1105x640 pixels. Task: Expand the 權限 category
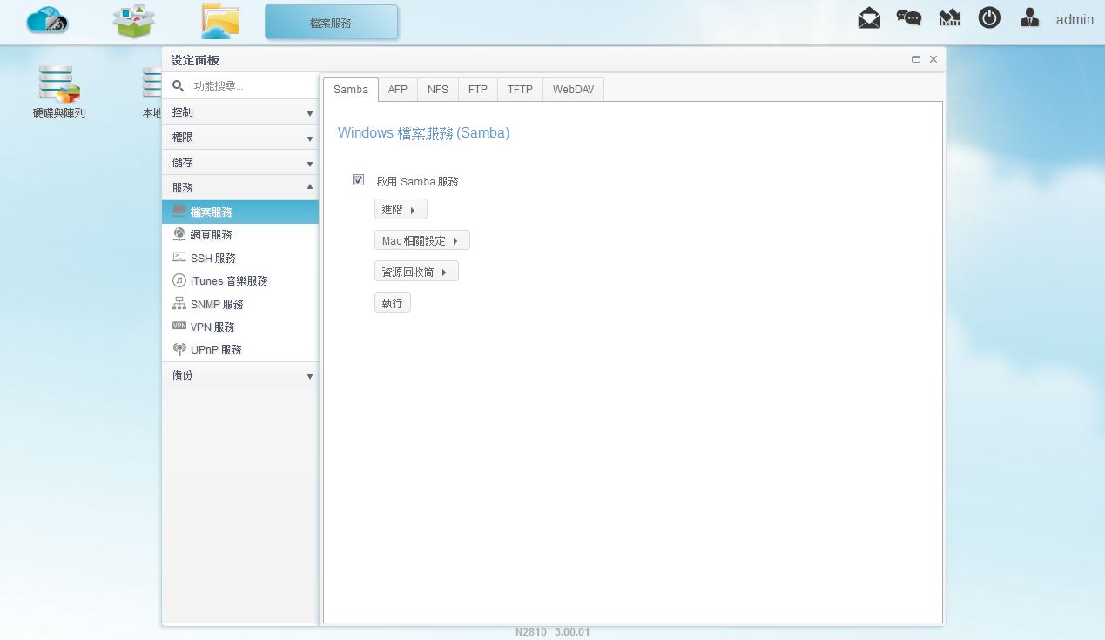pyautogui.click(x=240, y=138)
